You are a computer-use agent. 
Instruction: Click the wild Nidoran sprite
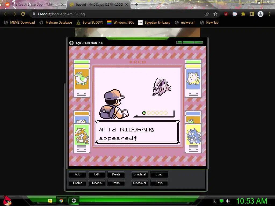pyautogui.click(x=161, y=87)
